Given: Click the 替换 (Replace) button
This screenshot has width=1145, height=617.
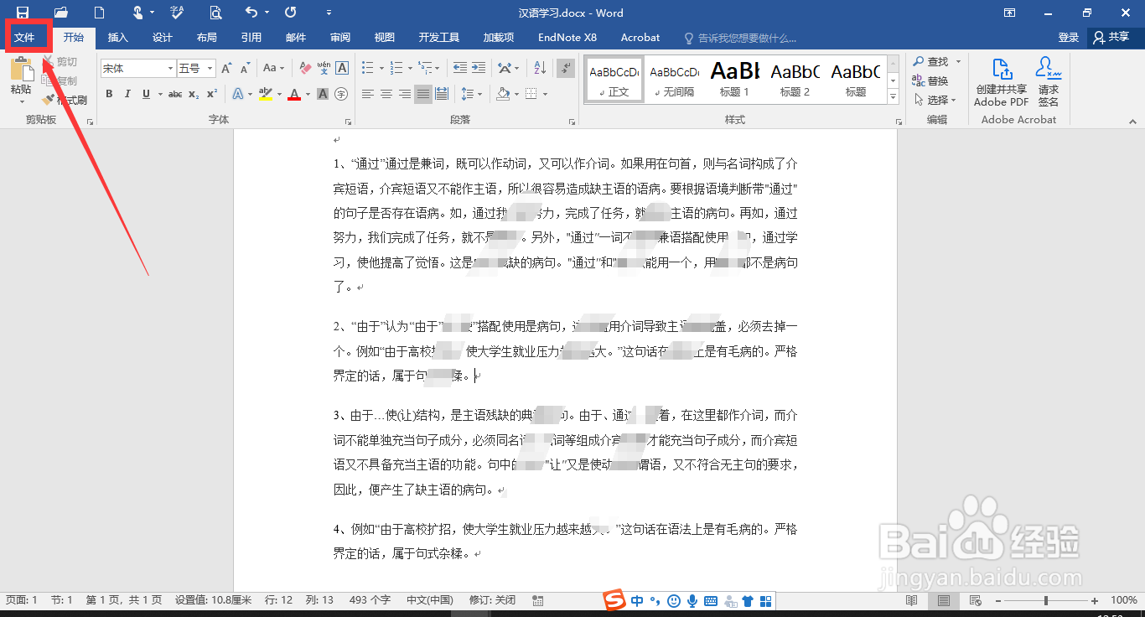Looking at the screenshot, I should coord(931,80).
